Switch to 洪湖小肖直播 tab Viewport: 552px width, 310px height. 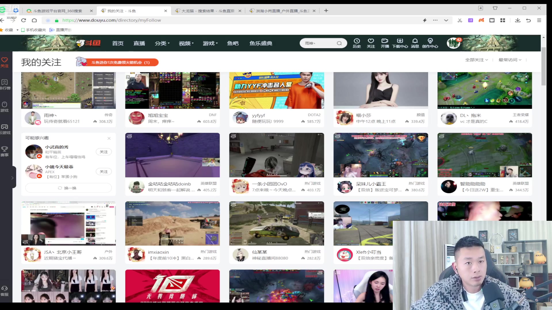(282, 11)
